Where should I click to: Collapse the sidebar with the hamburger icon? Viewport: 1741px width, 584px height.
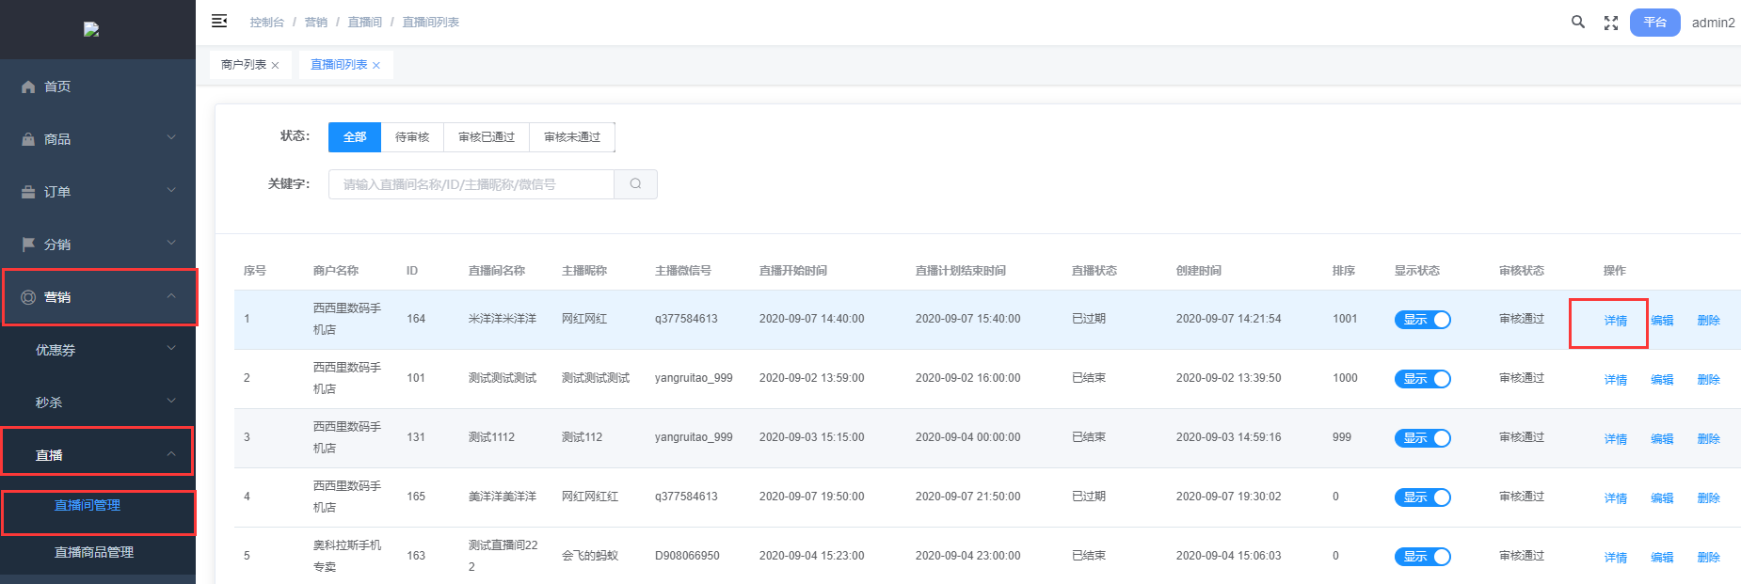[x=219, y=21]
